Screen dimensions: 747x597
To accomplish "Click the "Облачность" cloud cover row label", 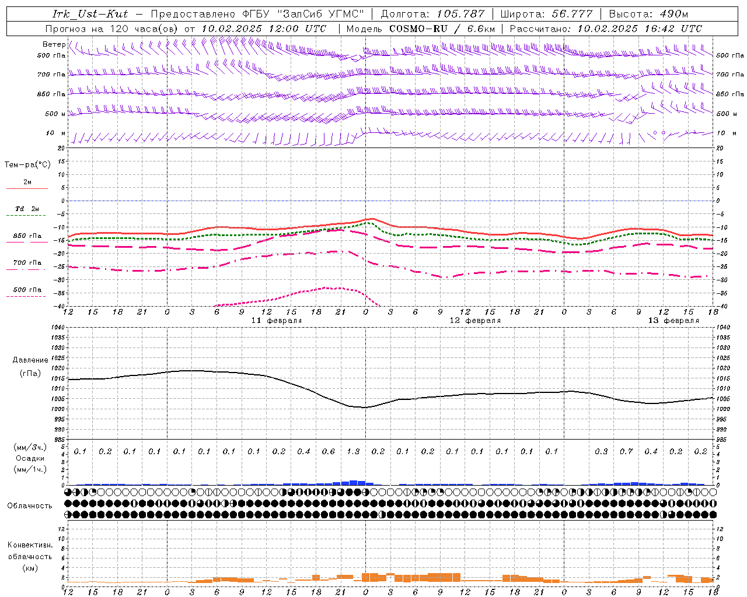I will (x=30, y=505).
